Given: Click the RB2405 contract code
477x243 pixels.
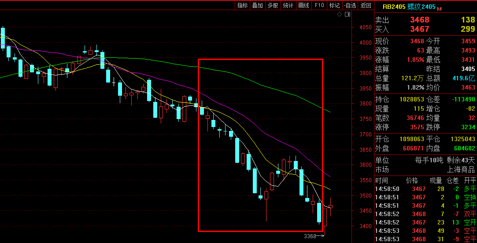Looking at the screenshot, I should coord(393,7).
